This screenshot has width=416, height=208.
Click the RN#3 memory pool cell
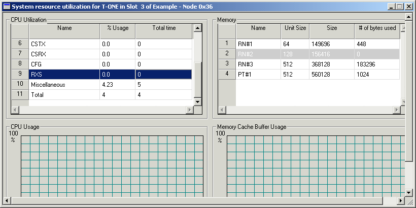tap(258, 64)
